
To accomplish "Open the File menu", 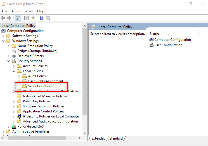I will [x=4, y=11].
